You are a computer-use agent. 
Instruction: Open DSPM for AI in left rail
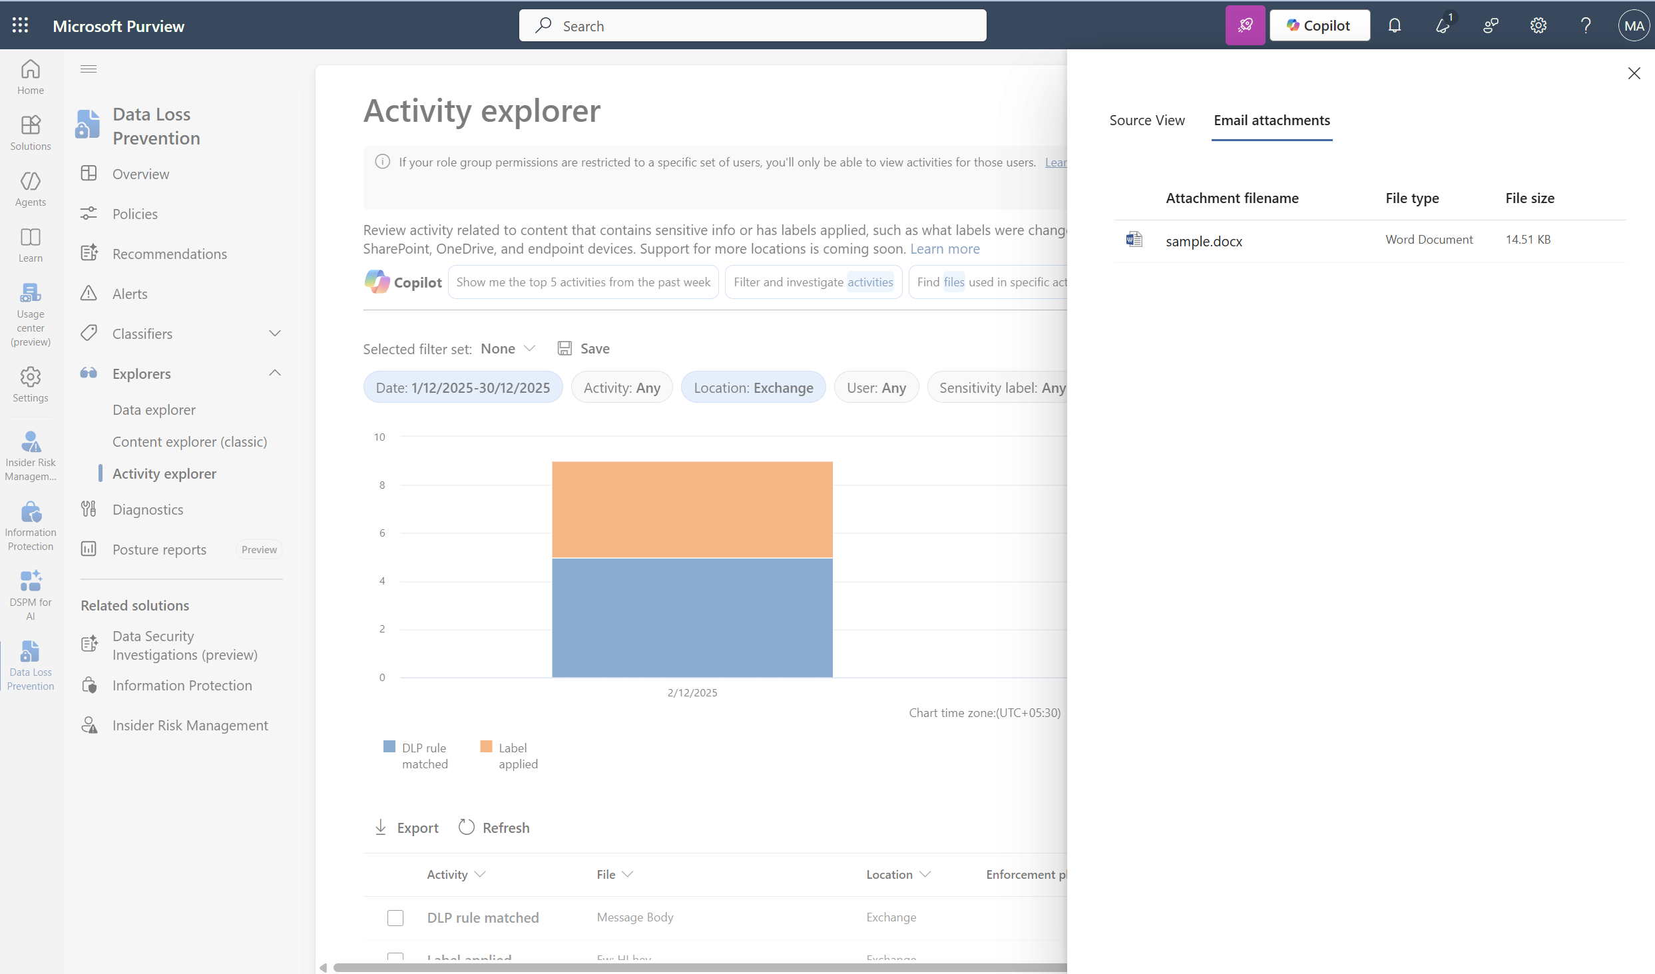(x=31, y=595)
